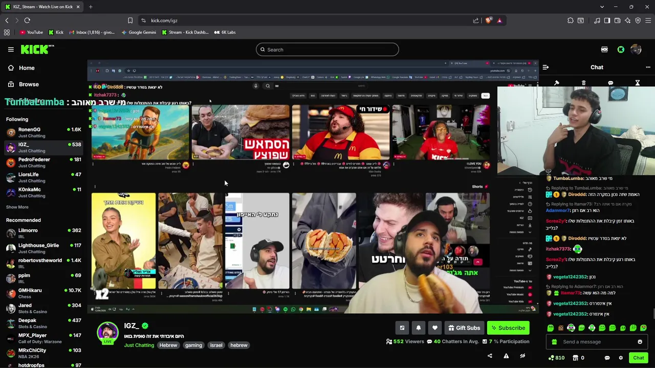Open robertovstheworld recommended channel
Viewport: 655px width, 368px height.
(x=43, y=263)
